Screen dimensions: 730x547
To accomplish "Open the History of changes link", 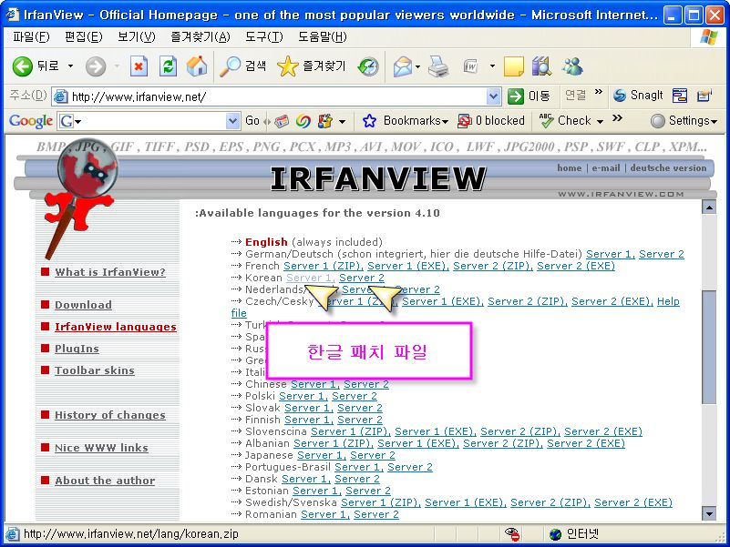I will pos(110,415).
